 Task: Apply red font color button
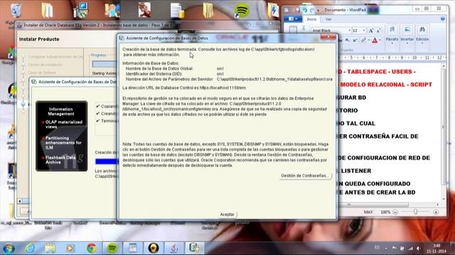click(x=375, y=40)
